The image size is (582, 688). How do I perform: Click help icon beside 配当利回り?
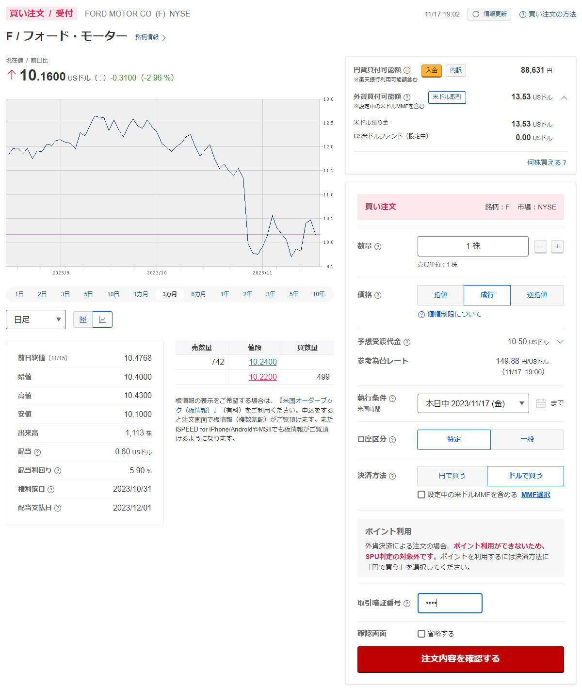(x=58, y=471)
